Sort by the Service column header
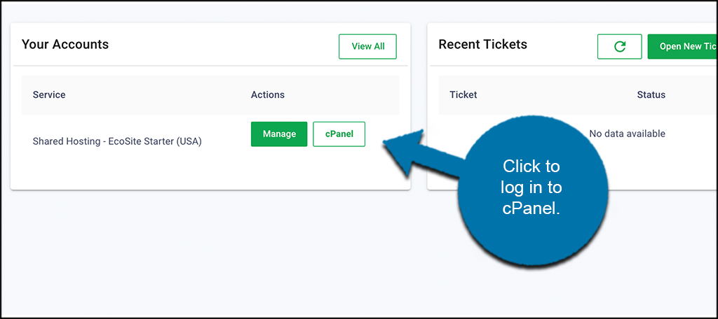 (49, 95)
